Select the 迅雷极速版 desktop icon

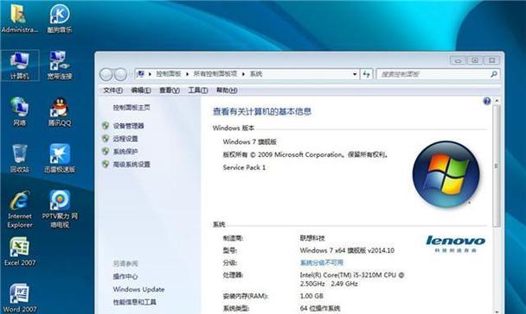(x=60, y=159)
